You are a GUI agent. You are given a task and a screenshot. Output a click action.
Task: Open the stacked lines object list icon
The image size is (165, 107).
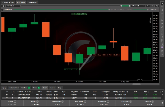(x=162, y=41)
